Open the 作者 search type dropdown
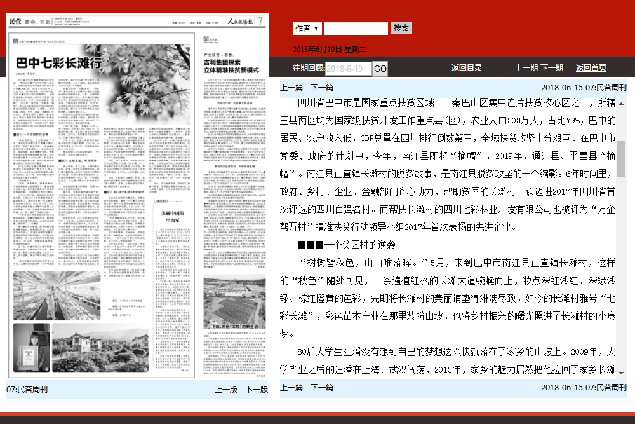Image resolution: width=635 pixels, height=424 pixels. point(307,28)
